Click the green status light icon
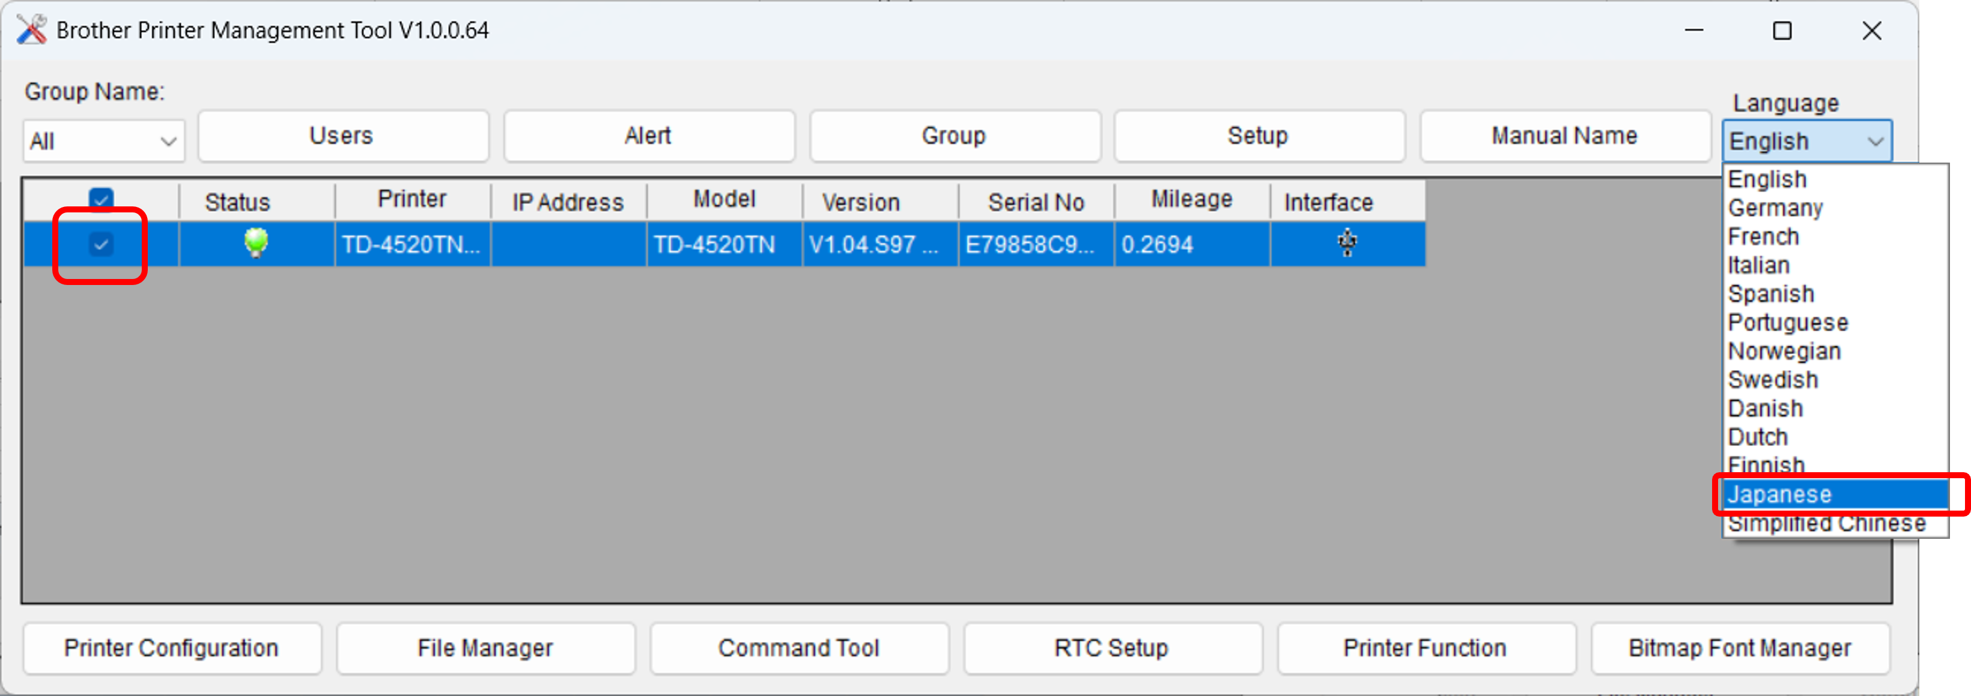Screen dimensions: 1971x696 point(255,243)
